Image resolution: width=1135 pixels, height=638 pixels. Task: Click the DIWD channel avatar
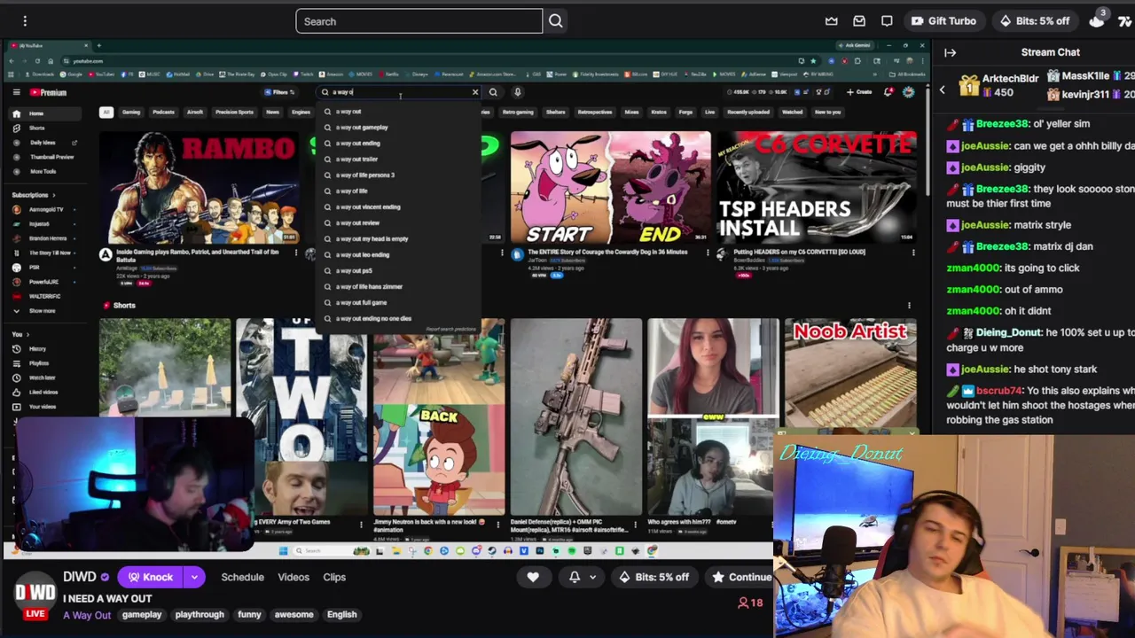pos(35,595)
